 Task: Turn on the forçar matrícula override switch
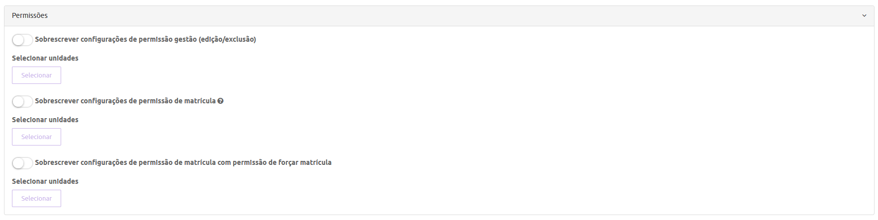22,163
